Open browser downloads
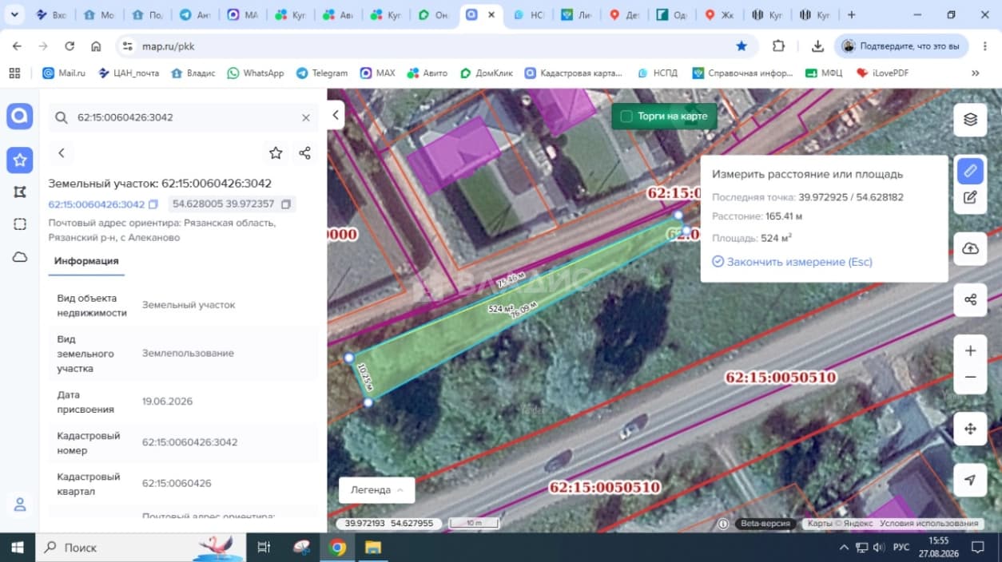This screenshot has height=562, width=1002. pyautogui.click(x=817, y=46)
